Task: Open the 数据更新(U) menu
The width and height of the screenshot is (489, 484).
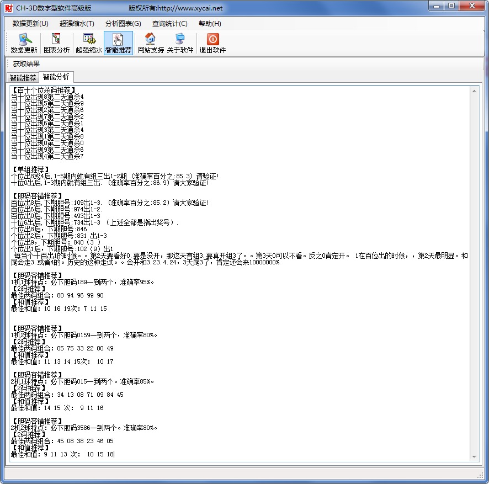Action: tap(30, 24)
